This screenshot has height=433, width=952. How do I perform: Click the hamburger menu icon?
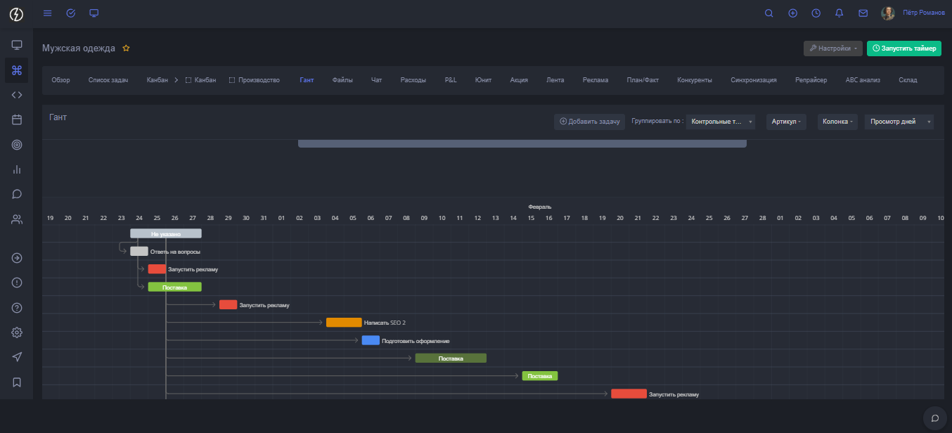pyautogui.click(x=48, y=13)
